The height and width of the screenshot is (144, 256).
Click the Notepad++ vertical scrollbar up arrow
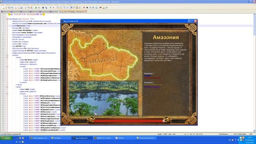pos(254,14)
